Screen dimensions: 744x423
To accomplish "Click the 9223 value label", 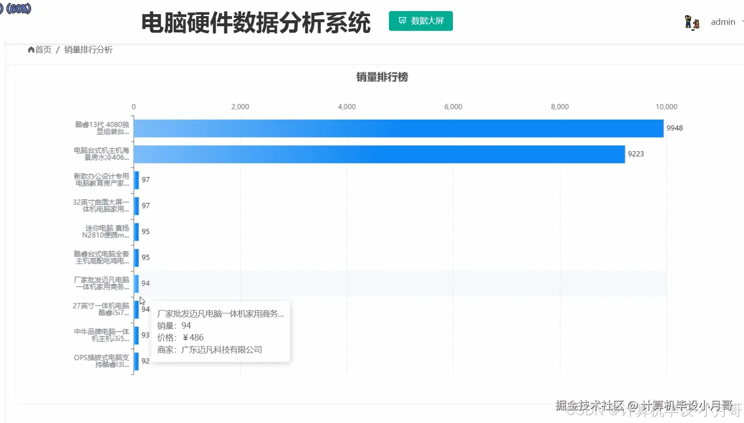I will [636, 154].
